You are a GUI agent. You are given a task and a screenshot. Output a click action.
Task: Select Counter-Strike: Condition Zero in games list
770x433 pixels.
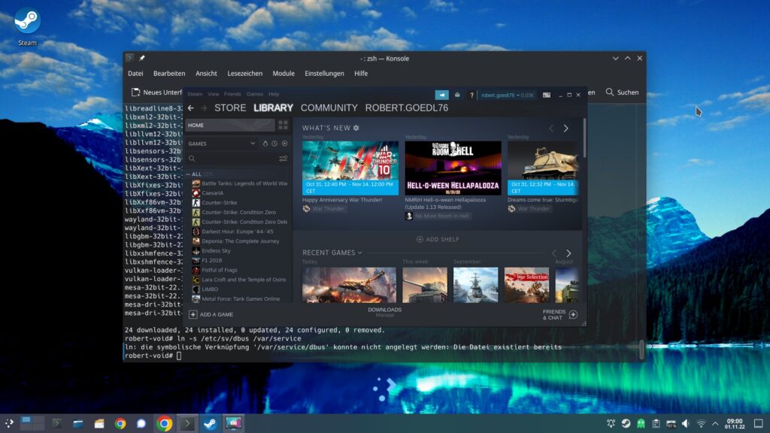238,213
